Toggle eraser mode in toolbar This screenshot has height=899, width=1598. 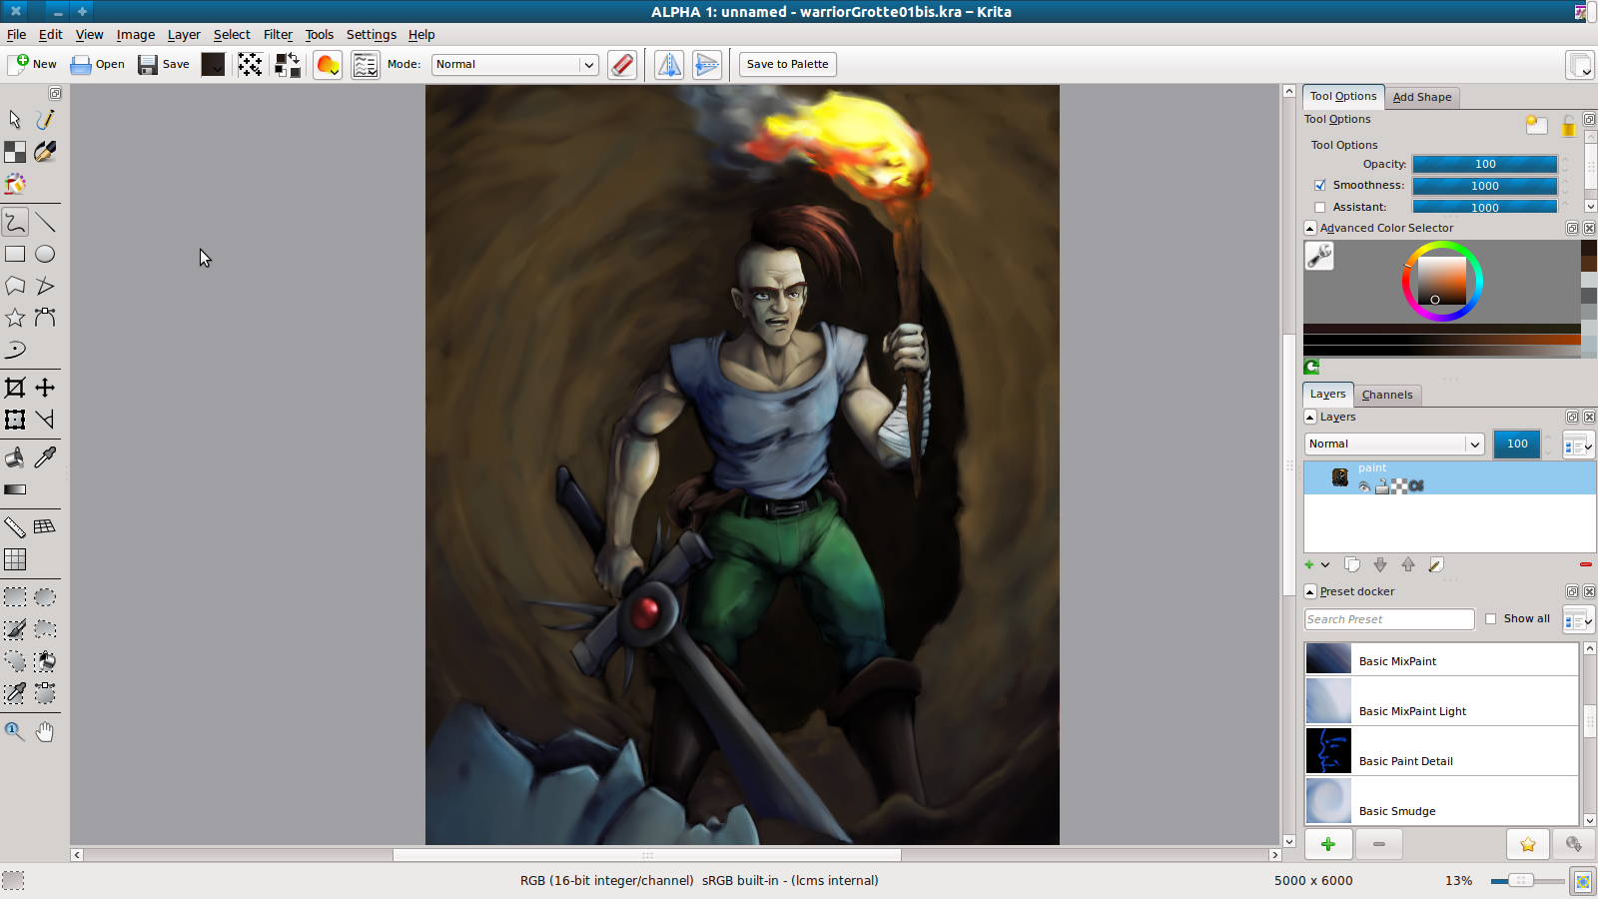click(622, 65)
